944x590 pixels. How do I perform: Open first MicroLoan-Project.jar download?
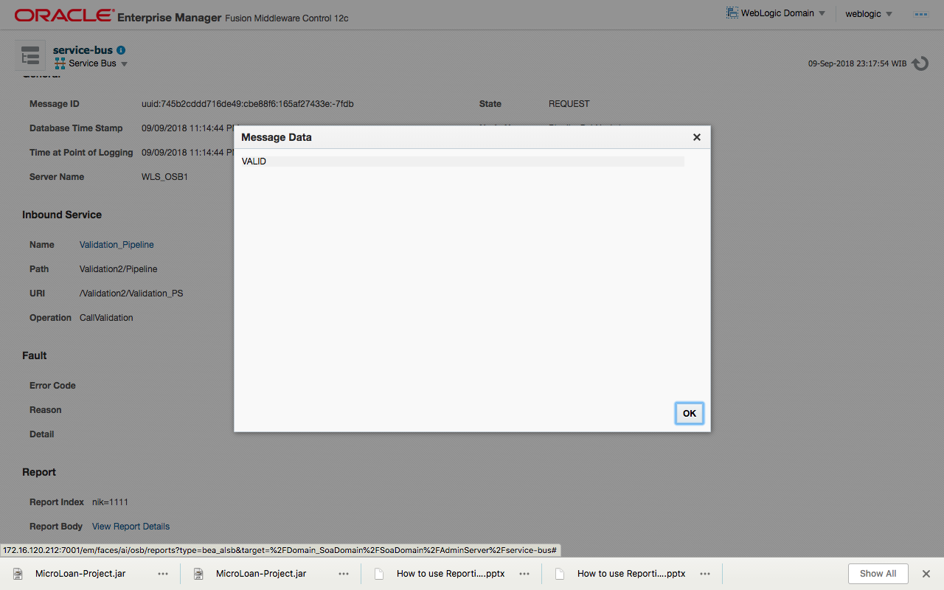coord(80,574)
